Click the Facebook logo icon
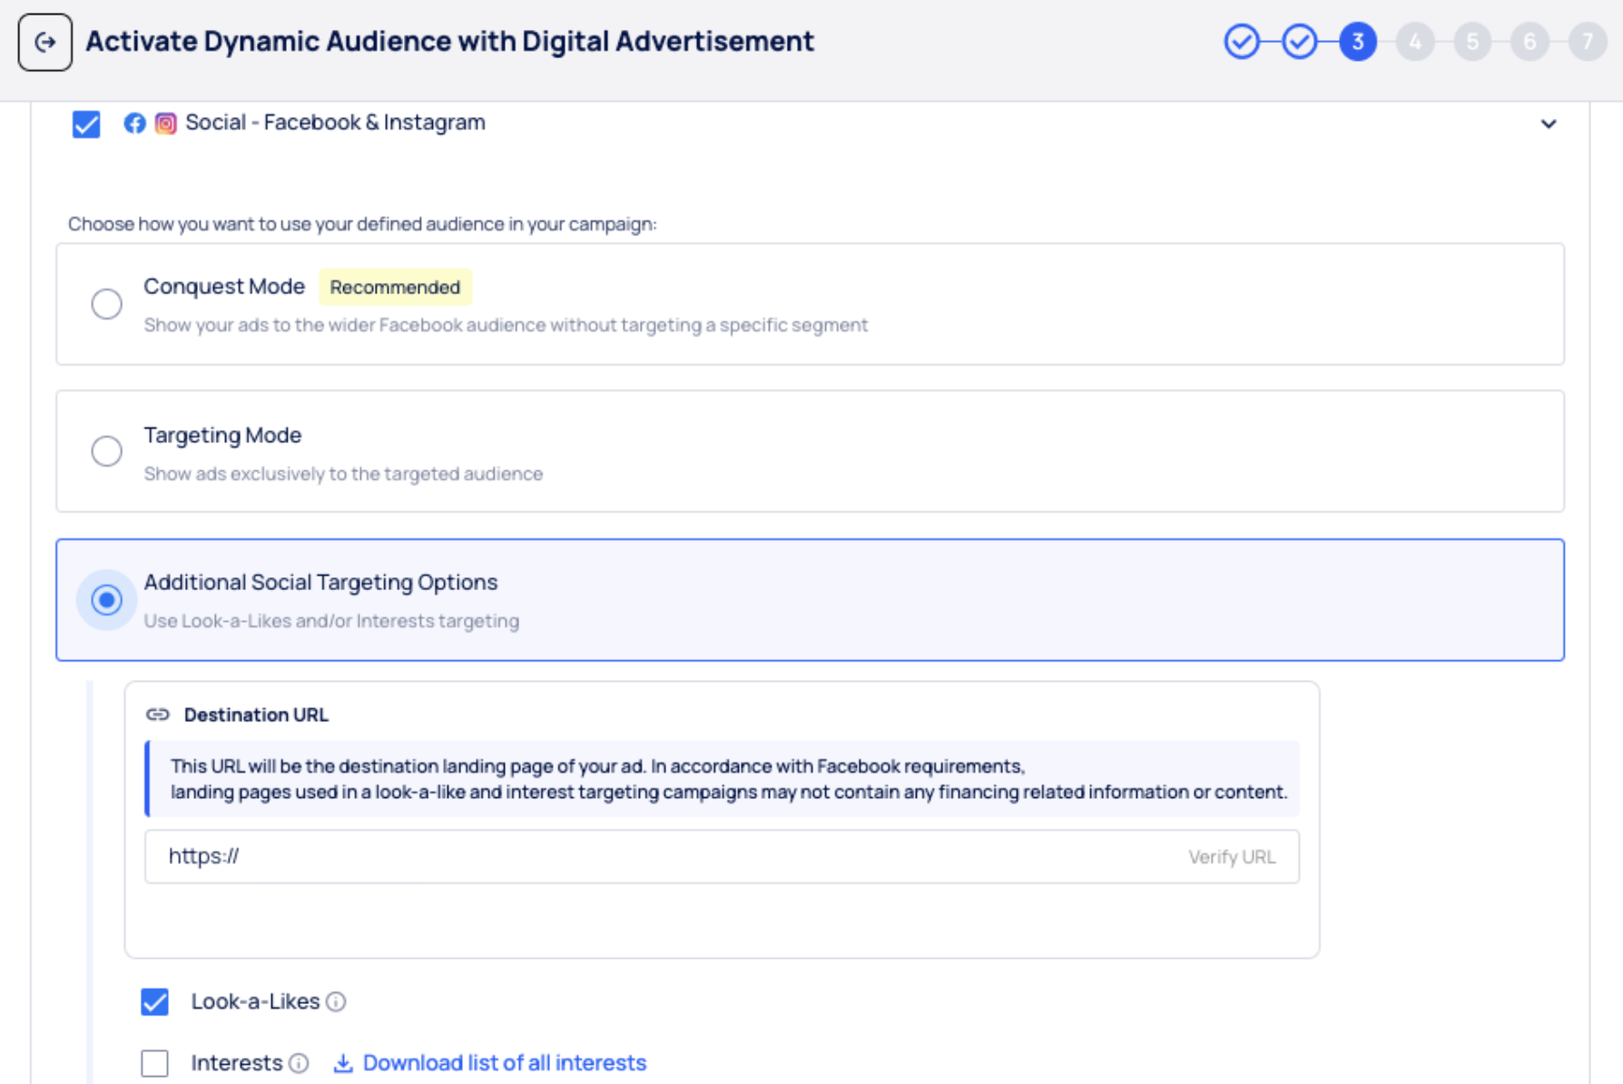 pos(134,123)
